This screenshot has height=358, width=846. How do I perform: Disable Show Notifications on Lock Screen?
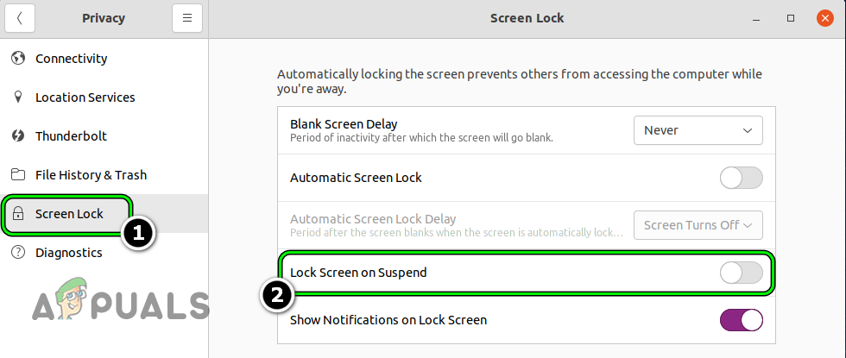tap(741, 320)
